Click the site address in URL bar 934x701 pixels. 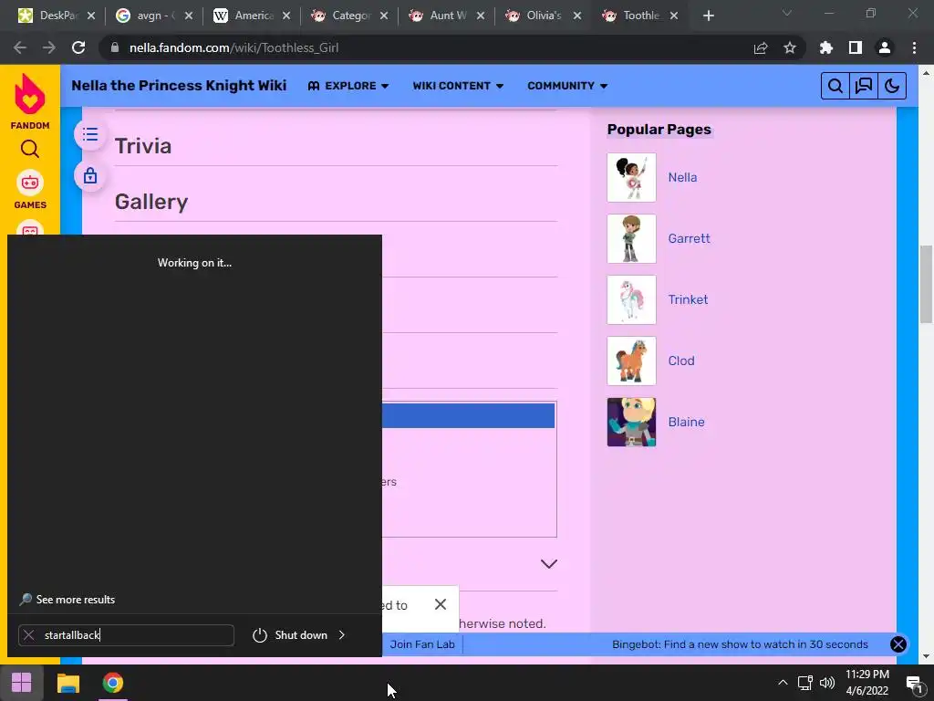pyautogui.click(x=234, y=47)
